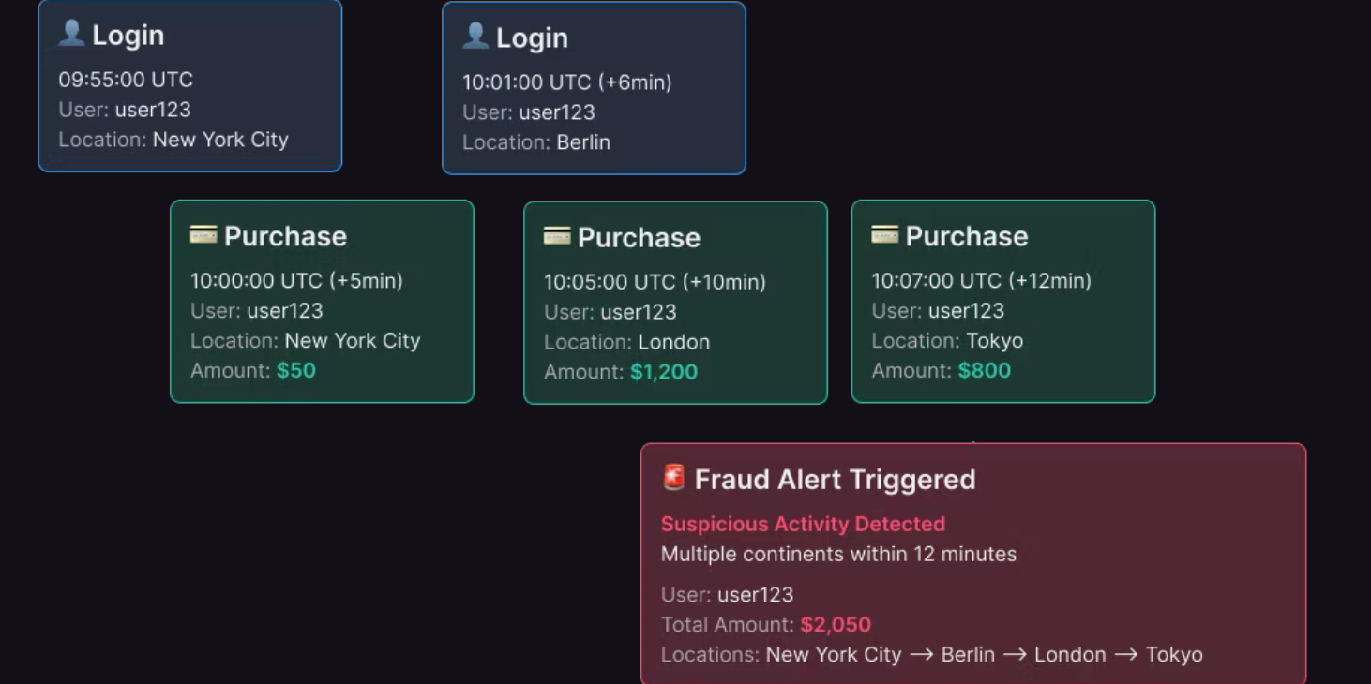The image size is (1371, 684).
Task: Click the Multiple continents within 12 minutes text
Action: tap(838, 554)
